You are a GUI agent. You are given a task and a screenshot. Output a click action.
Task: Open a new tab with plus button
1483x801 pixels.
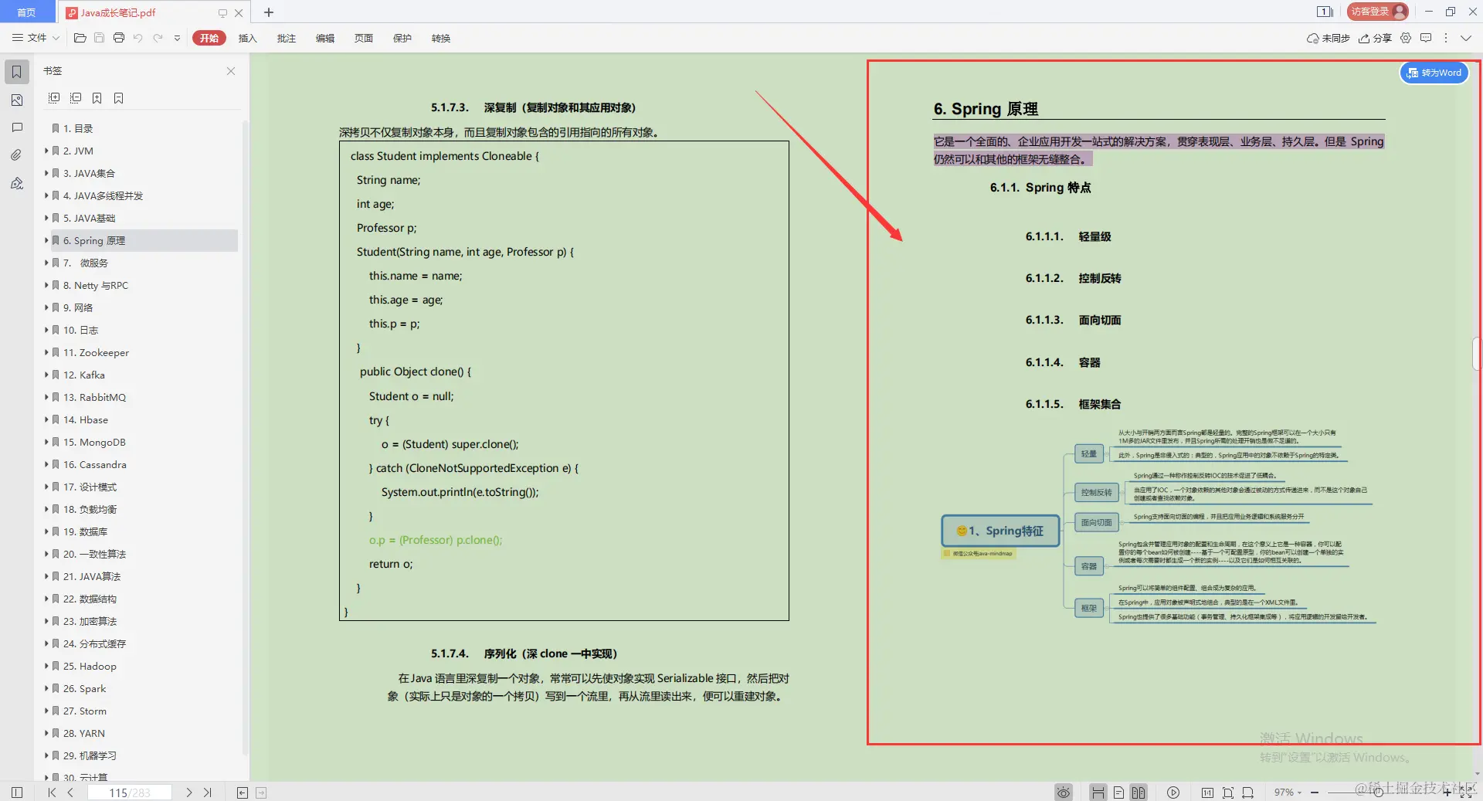269,12
